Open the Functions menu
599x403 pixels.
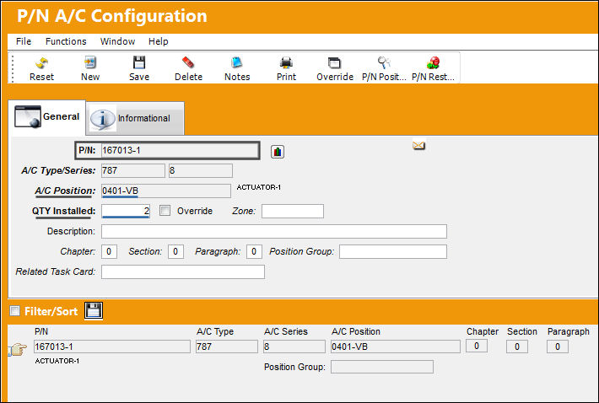coord(66,41)
